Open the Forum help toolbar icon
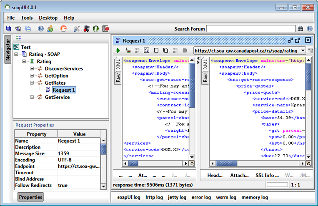 [x=41, y=29]
